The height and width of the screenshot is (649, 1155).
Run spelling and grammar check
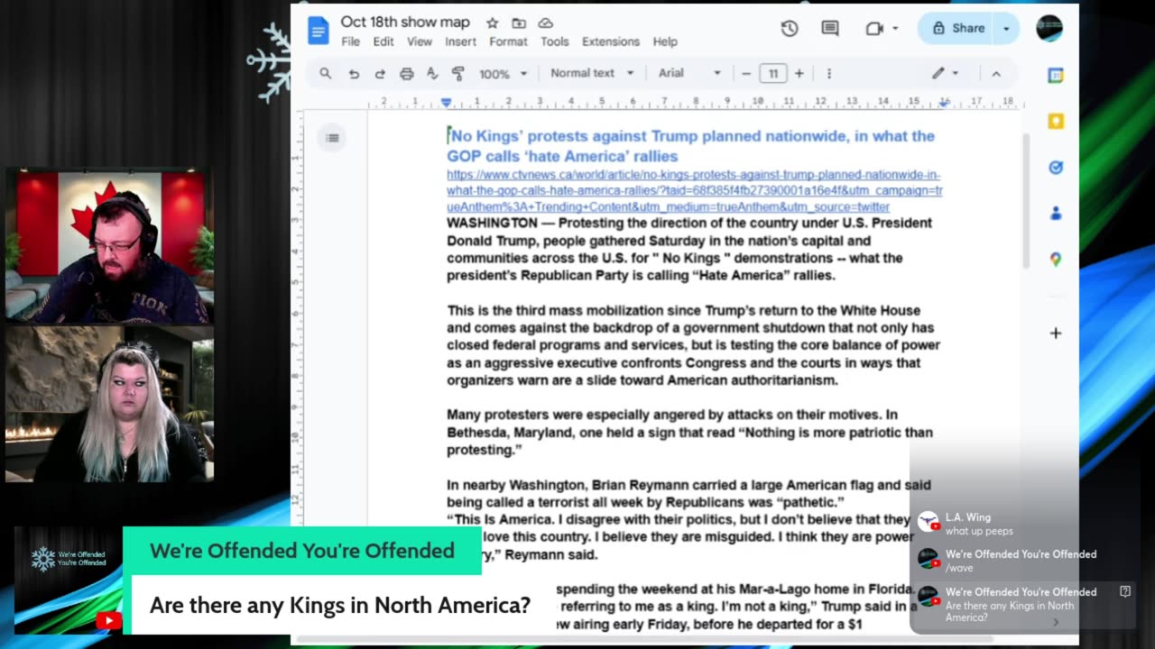(432, 74)
